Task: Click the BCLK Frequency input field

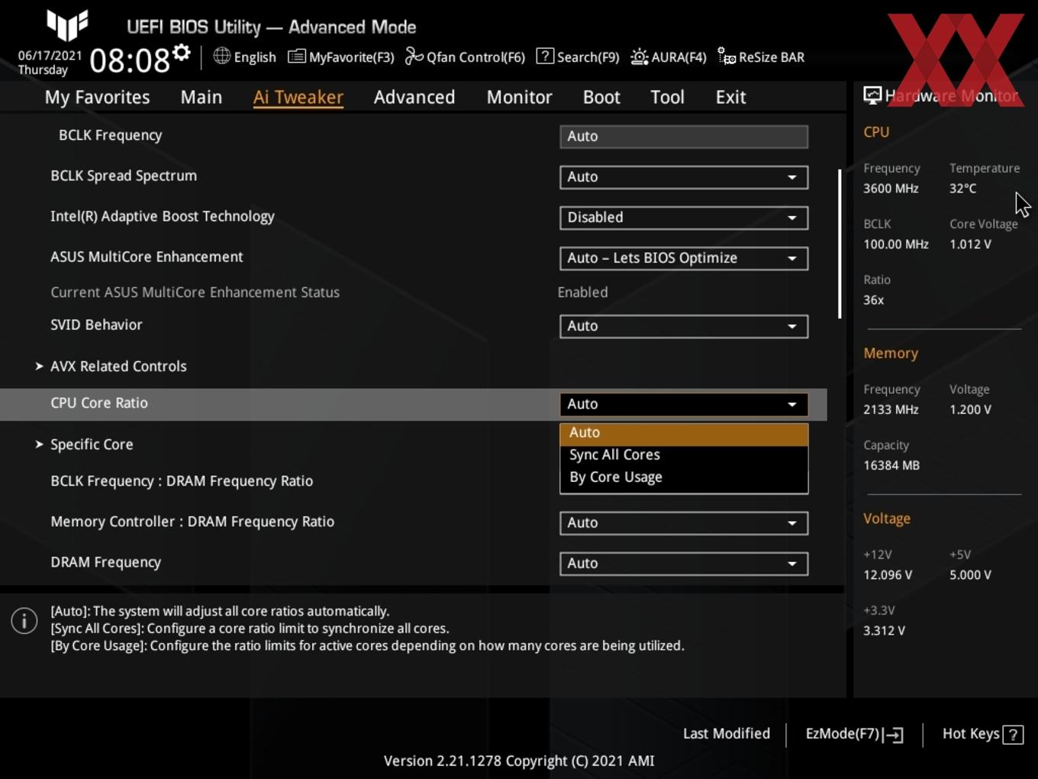Action: [684, 137]
